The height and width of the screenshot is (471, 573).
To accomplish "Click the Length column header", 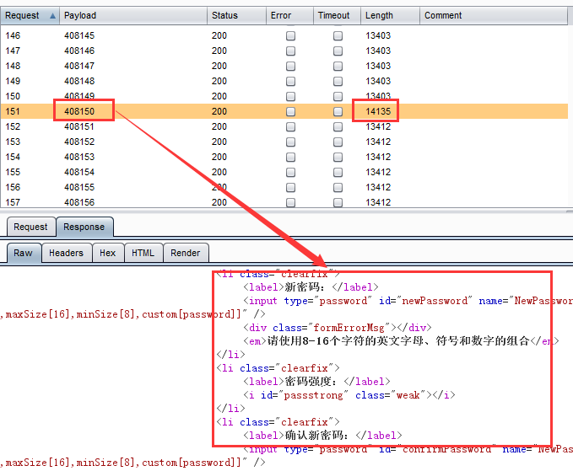I will point(390,16).
